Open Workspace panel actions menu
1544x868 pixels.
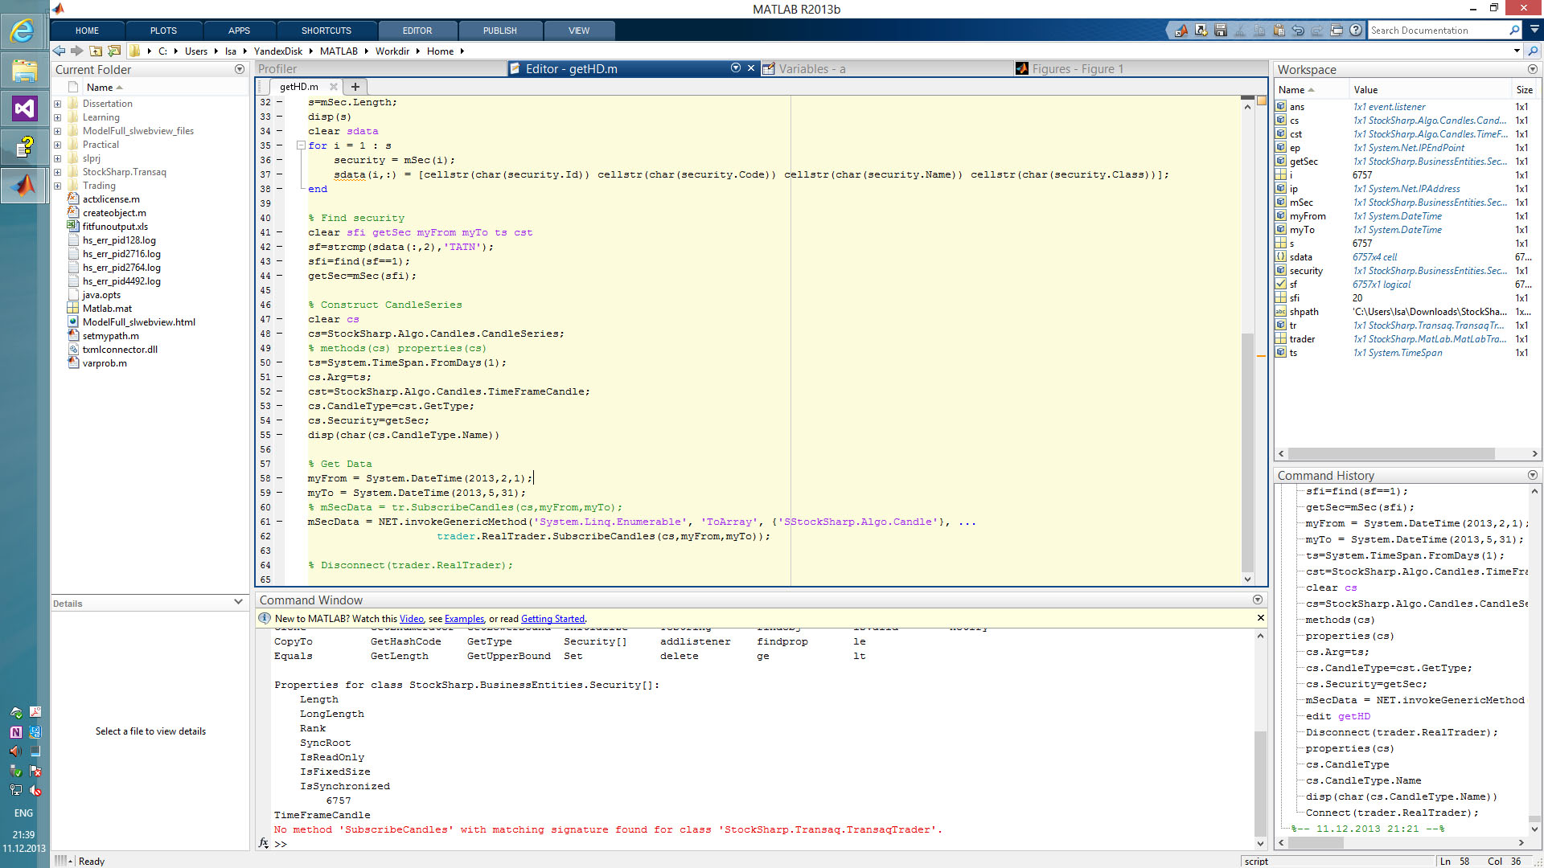(x=1532, y=70)
